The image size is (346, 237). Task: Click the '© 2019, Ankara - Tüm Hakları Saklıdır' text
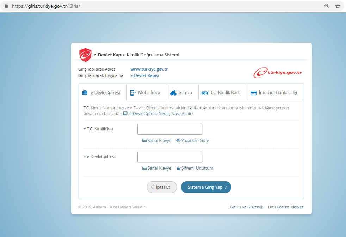coord(111,207)
